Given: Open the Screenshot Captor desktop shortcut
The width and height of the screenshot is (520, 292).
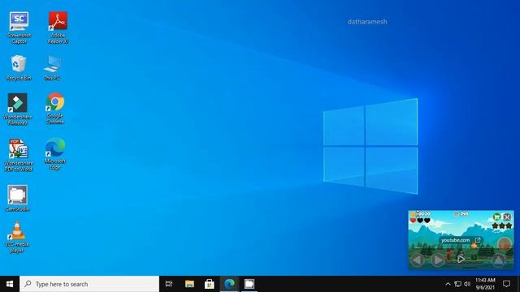Looking at the screenshot, I should [19, 28].
